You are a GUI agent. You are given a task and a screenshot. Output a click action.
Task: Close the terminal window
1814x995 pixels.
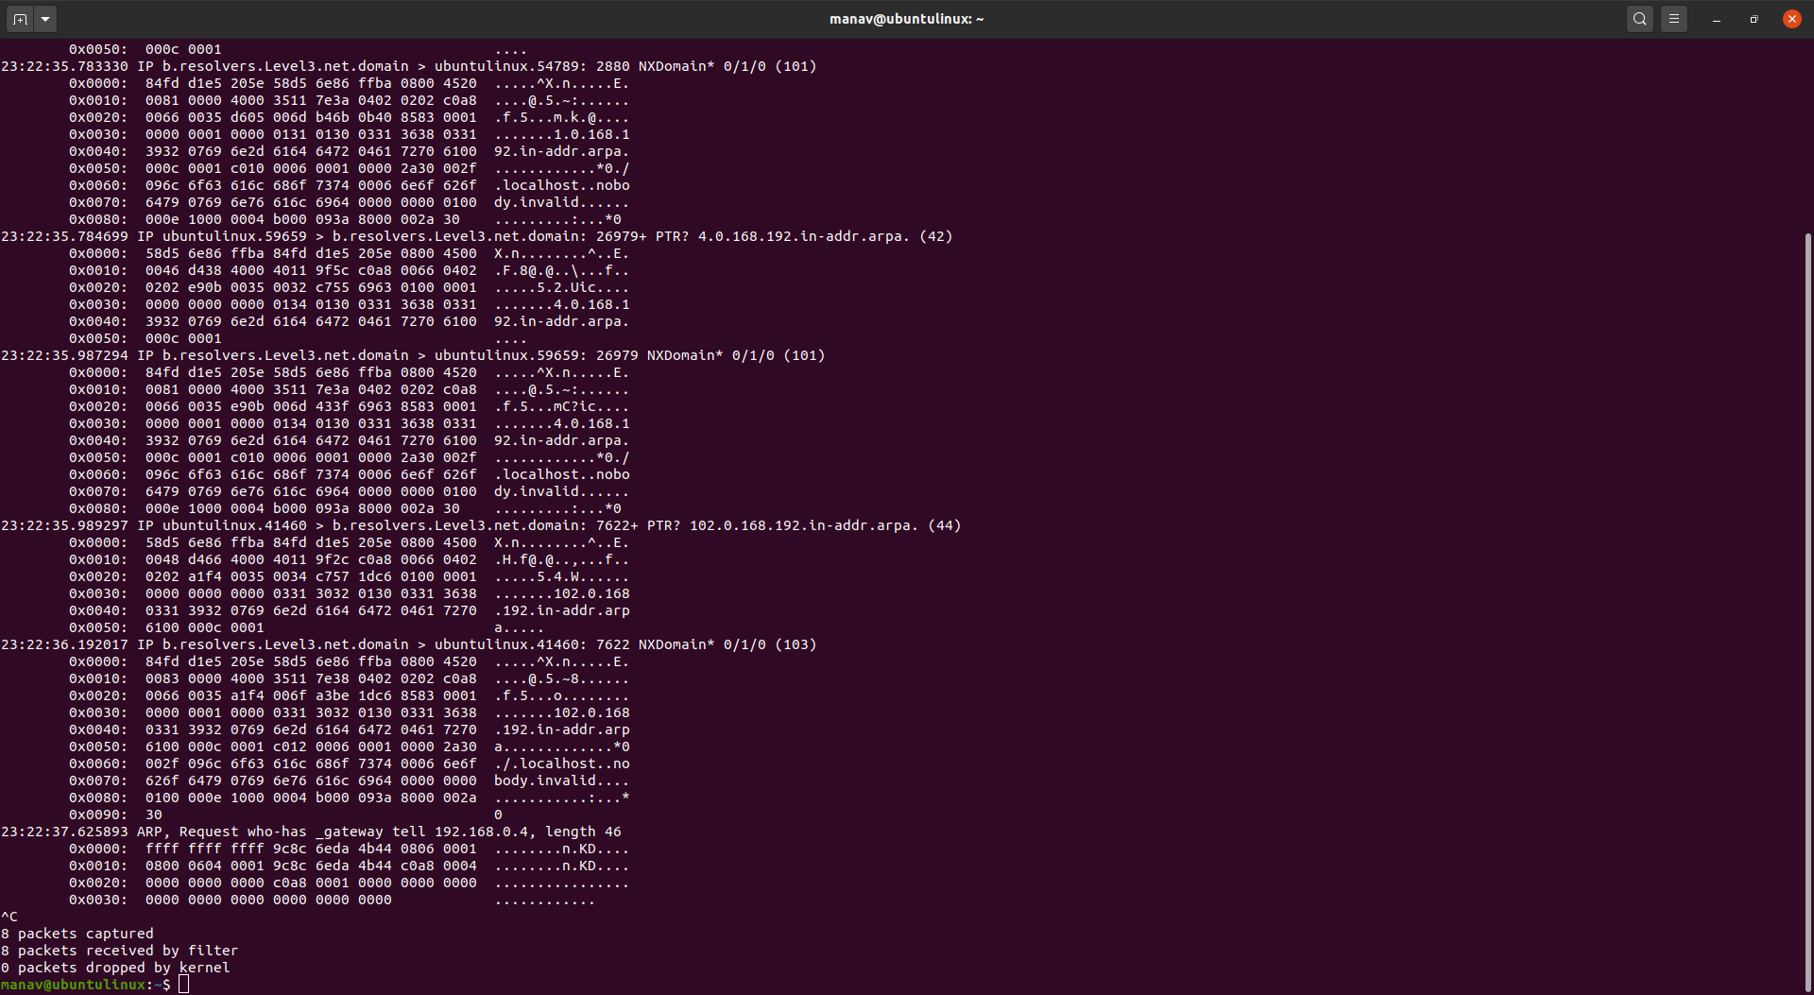point(1792,19)
